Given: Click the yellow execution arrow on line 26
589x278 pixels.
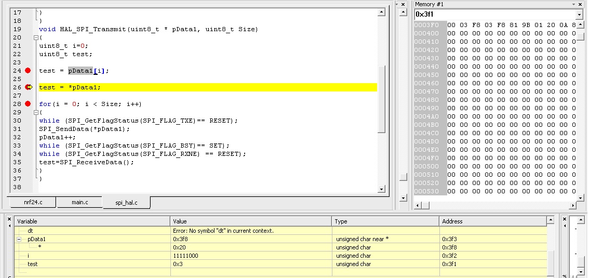Looking at the screenshot, I should coord(29,87).
